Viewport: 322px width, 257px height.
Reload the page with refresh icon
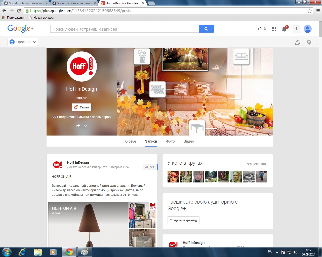[19, 11]
